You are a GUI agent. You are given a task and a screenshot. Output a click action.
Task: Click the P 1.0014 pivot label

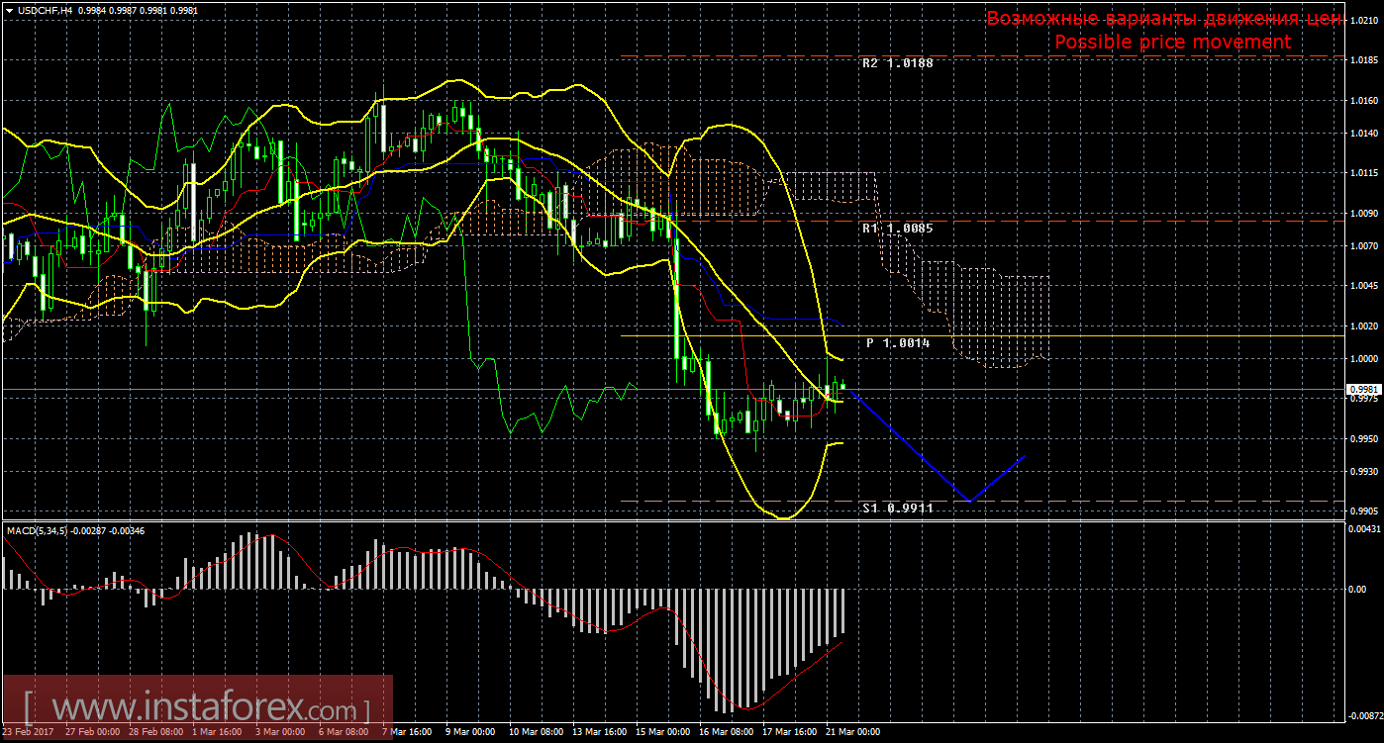pyautogui.click(x=898, y=342)
